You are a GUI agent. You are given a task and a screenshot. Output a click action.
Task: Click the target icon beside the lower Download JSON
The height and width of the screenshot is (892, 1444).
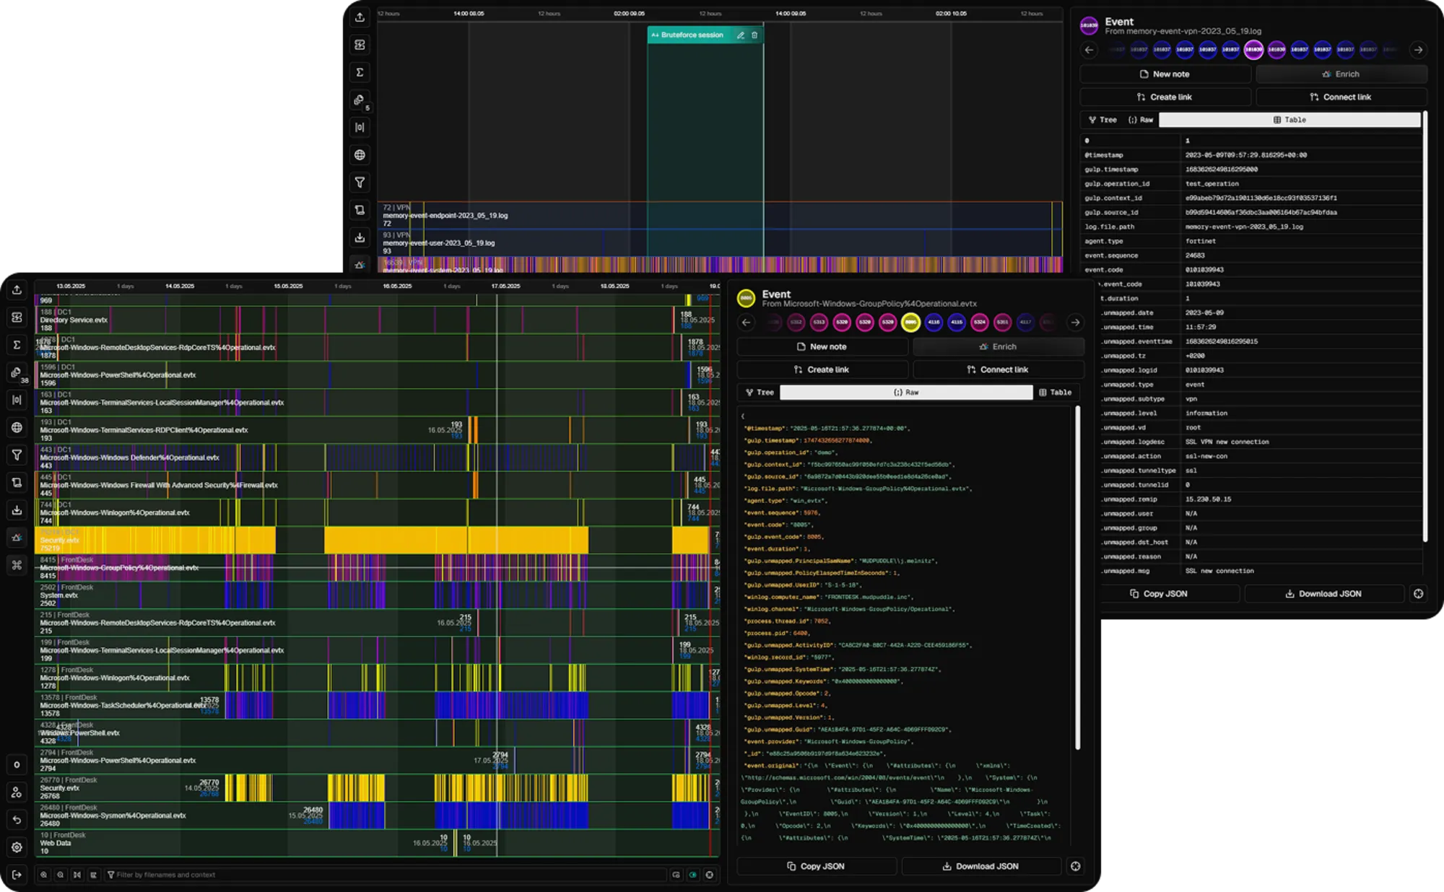(1075, 866)
